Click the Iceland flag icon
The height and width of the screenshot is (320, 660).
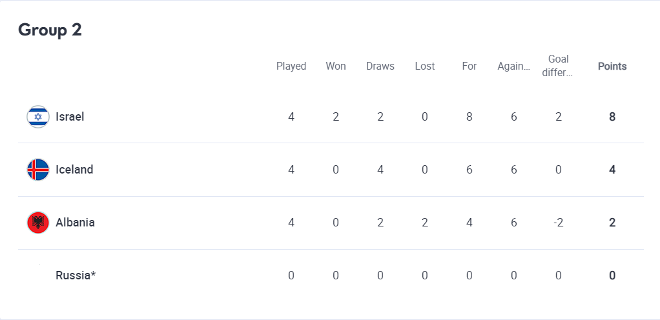(x=38, y=170)
